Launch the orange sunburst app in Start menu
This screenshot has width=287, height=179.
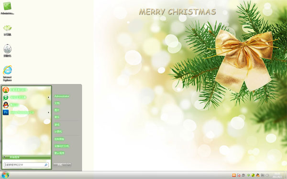pyautogui.click(x=6, y=90)
